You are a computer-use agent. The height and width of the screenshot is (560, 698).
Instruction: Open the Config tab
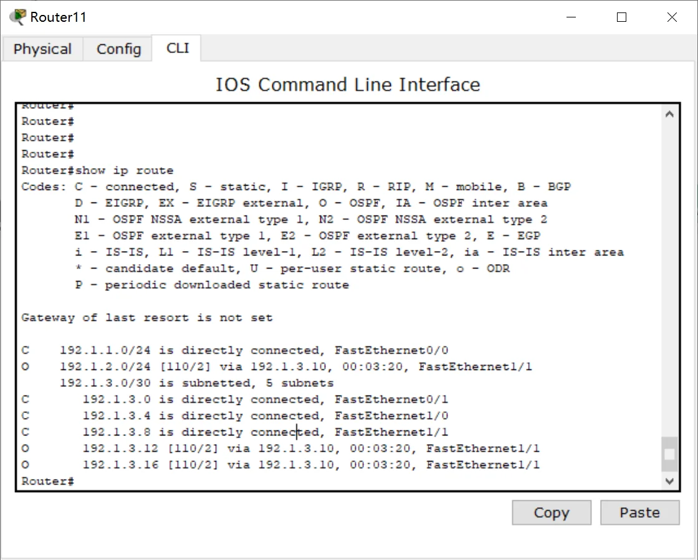118,49
